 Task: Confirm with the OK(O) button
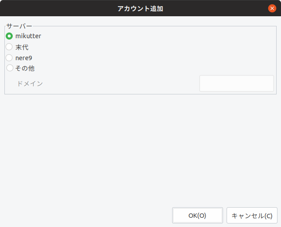[197, 216]
